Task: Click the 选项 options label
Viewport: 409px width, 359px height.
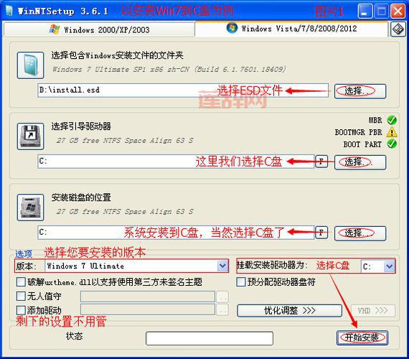Action: tap(24, 253)
